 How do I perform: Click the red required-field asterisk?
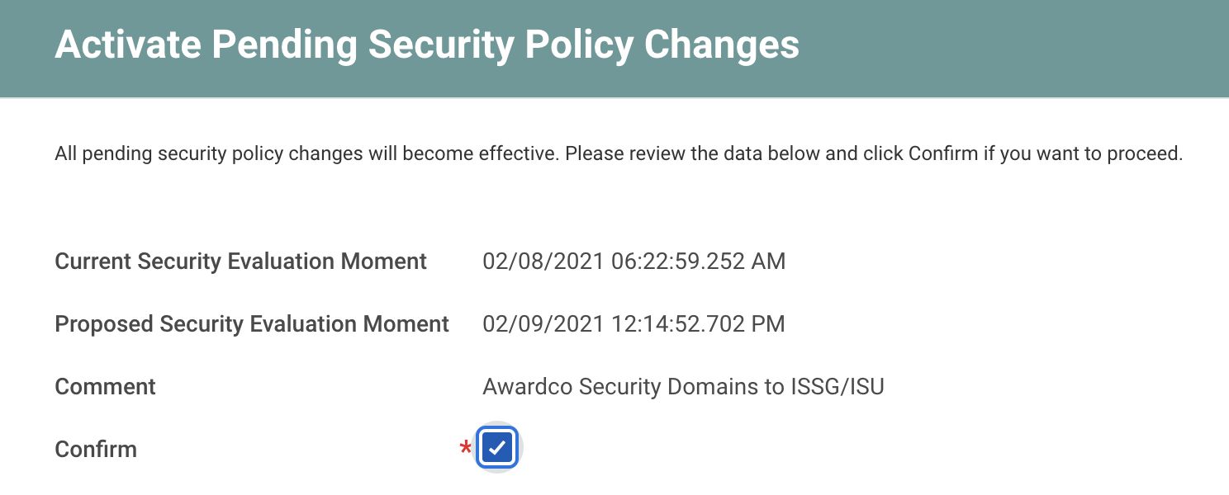point(466,450)
